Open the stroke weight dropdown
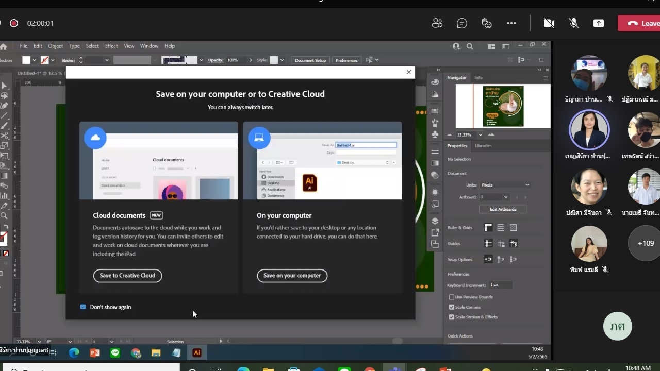Screen dimensions: 660x371 (x=107, y=60)
